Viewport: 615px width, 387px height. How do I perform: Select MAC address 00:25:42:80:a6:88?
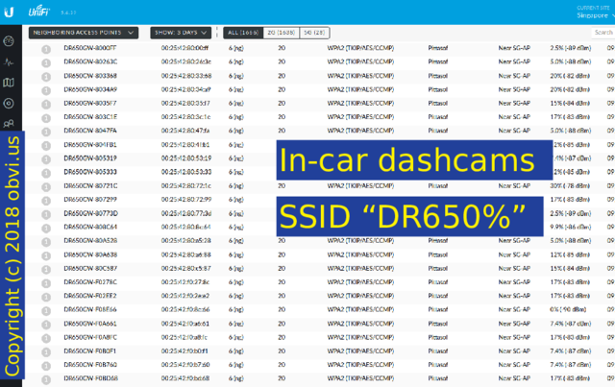pyautogui.click(x=185, y=254)
